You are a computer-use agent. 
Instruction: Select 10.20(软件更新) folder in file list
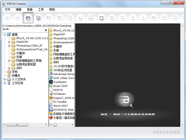coord(64,66)
